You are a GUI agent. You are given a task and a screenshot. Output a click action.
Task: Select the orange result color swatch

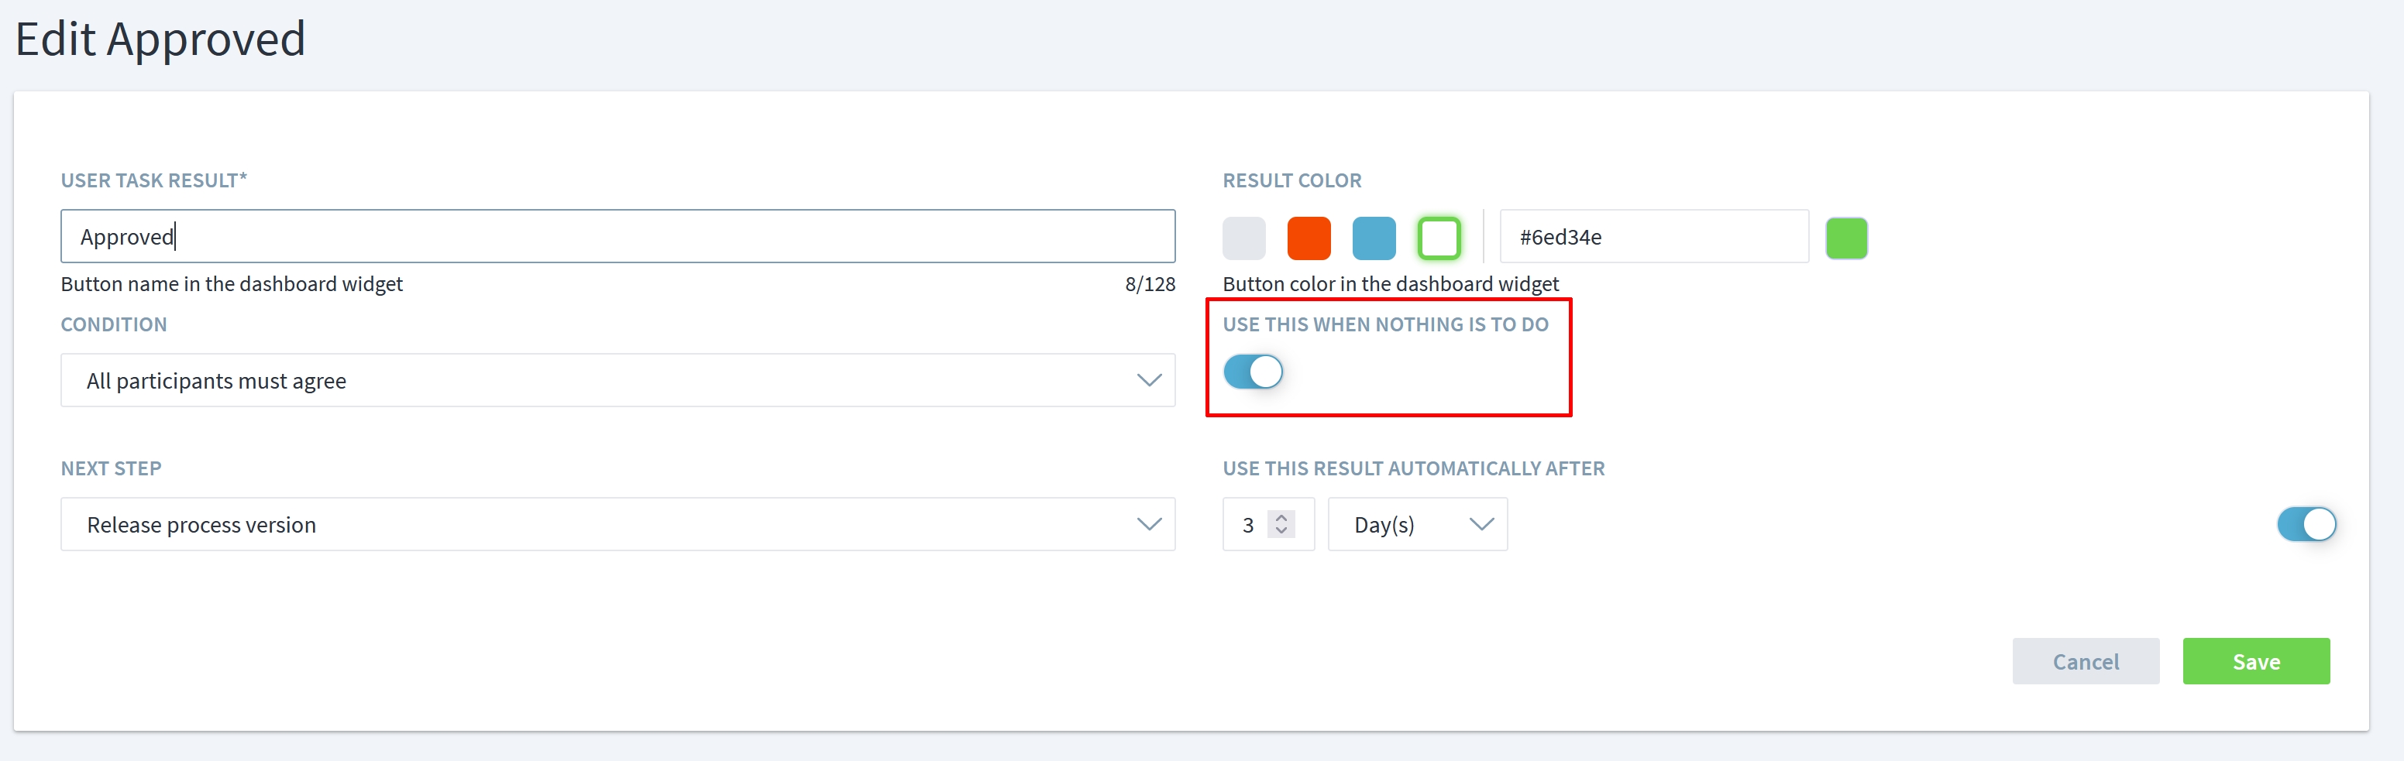(x=1309, y=238)
